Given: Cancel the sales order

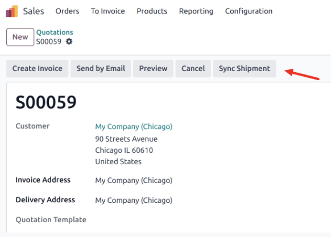Looking at the screenshot, I should (x=193, y=68).
